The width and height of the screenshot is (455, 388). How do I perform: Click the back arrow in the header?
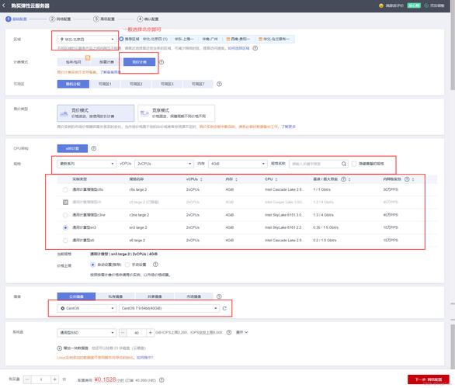pyautogui.click(x=4, y=5)
